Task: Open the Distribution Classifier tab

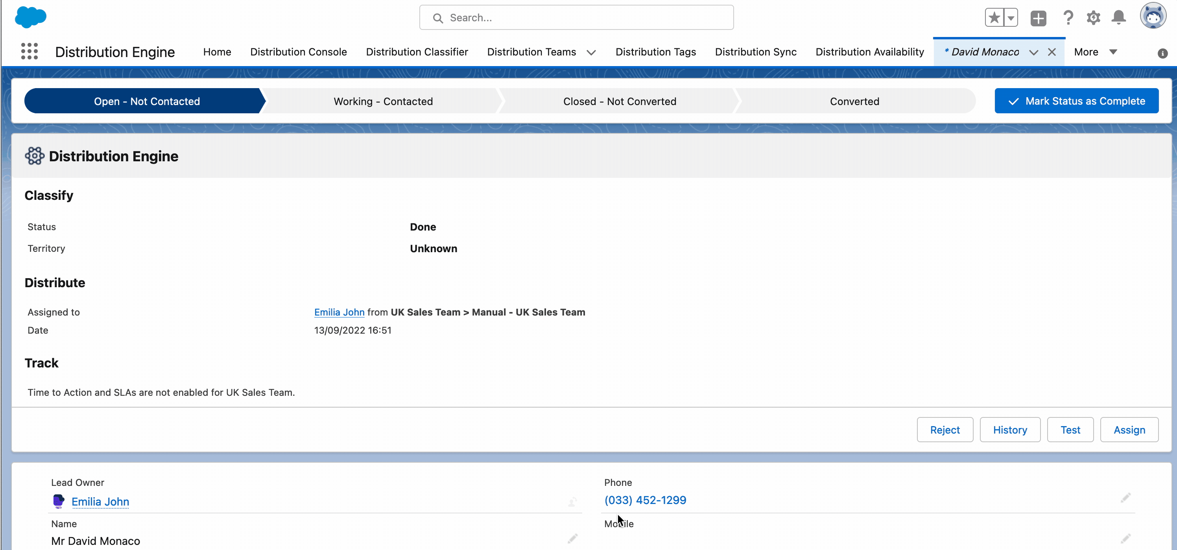Action: pos(417,52)
